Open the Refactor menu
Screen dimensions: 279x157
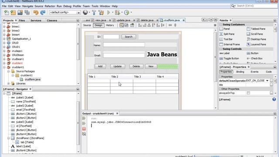coord(50,6)
